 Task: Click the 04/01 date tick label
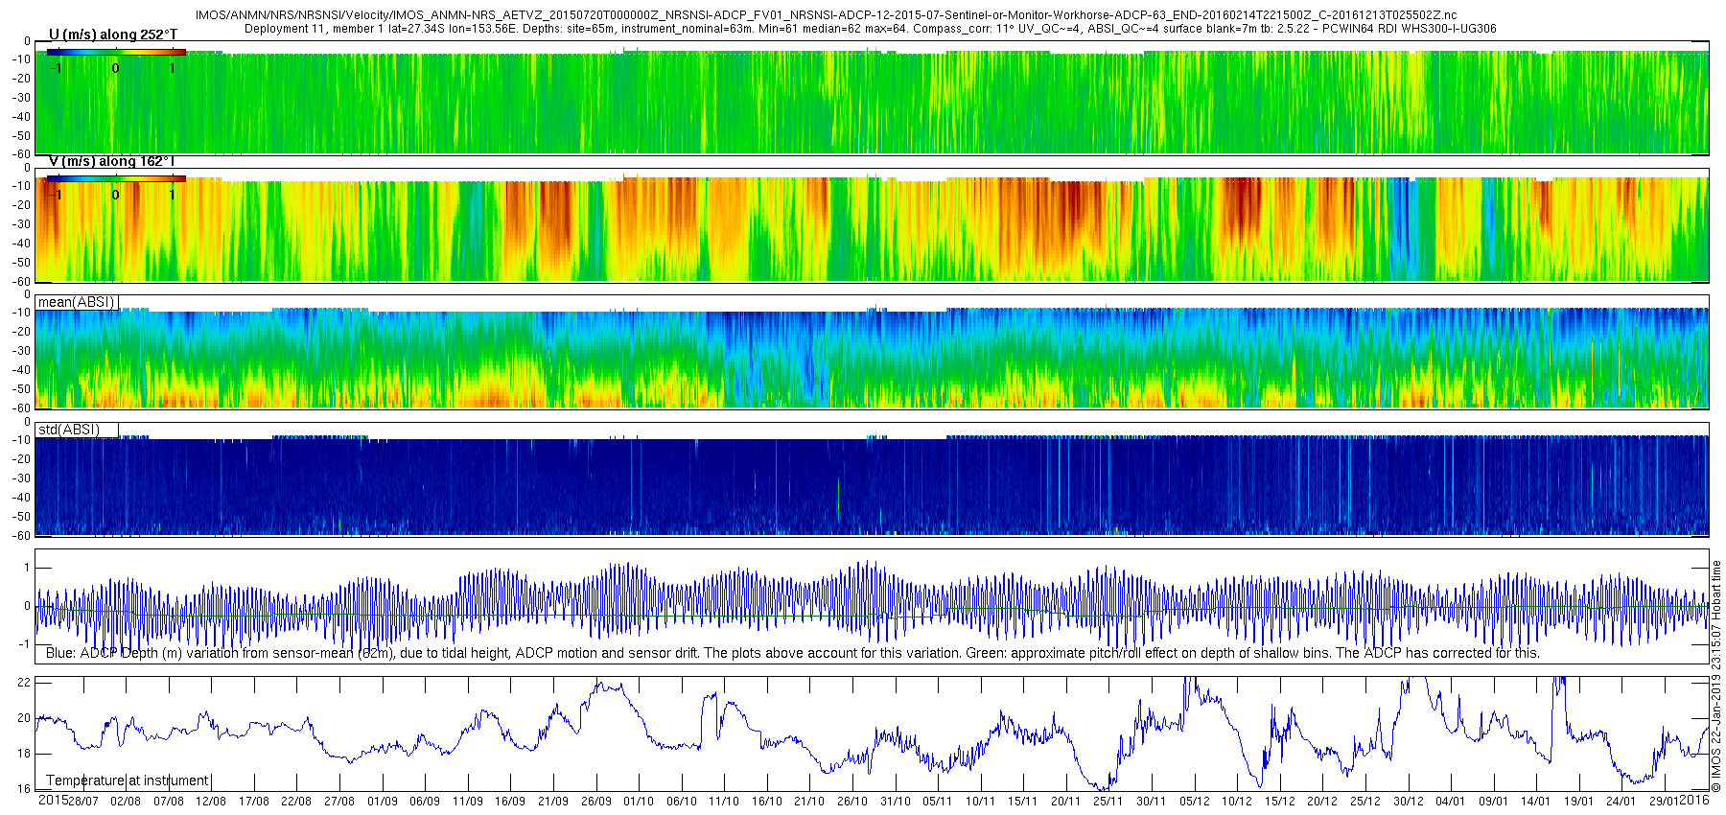[1450, 802]
